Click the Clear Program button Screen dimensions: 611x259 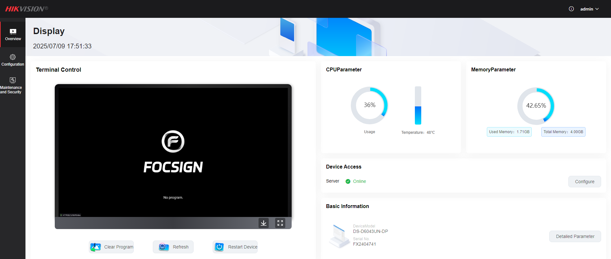111,247
